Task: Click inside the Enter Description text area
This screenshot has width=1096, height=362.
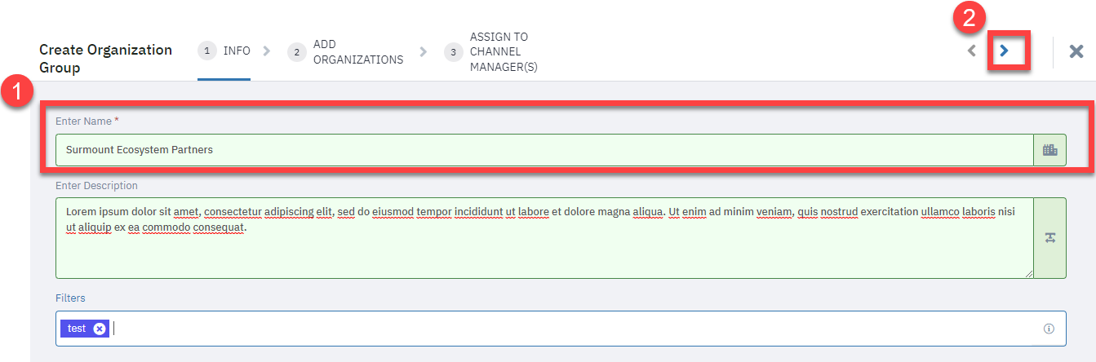Action: [544, 237]
